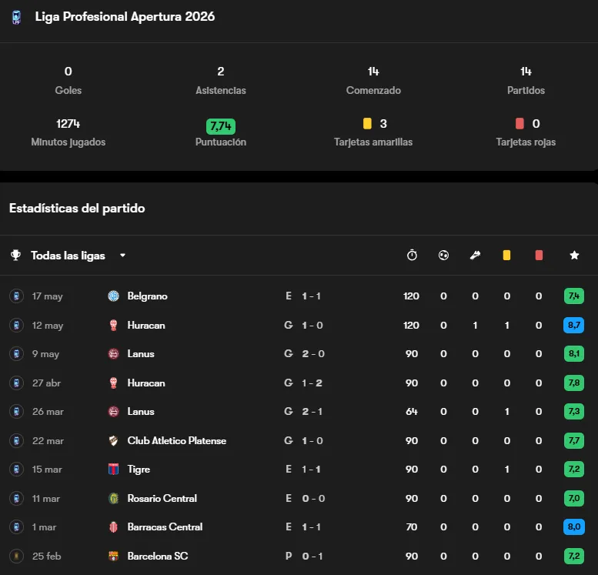Click the Tigre team crest
The height and width of the screenshot is (575, 598).
[113, 470]
